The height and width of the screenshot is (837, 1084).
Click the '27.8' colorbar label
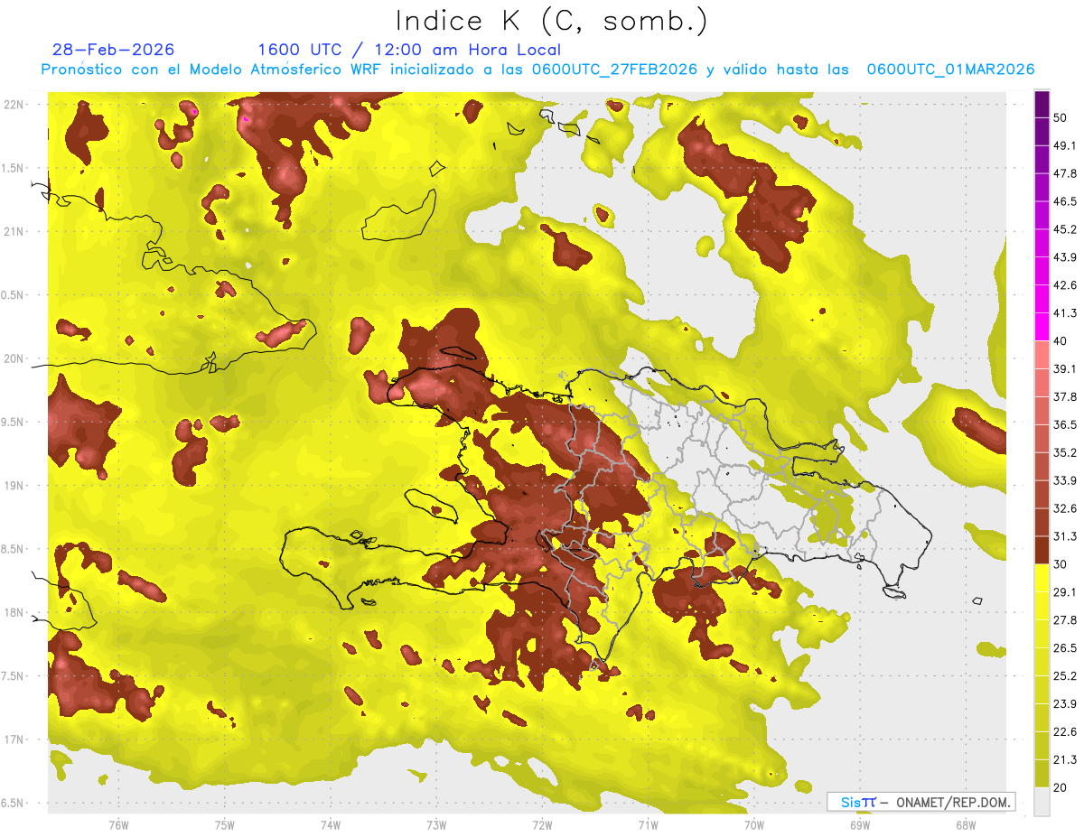(x=1065, y=620)
